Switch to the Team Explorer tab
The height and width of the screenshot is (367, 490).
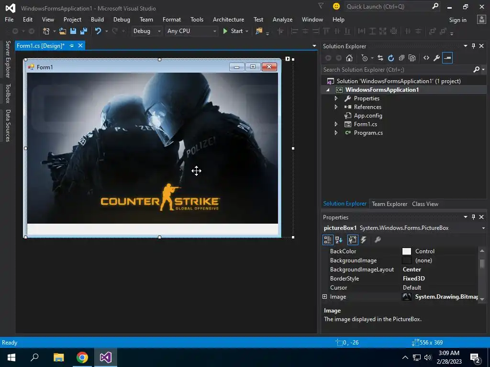[x=390, y=204]
